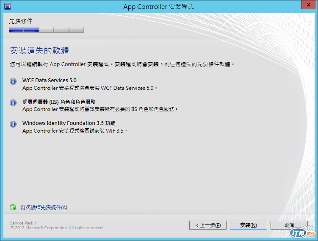The height and width of the screenshot is (241, 318).
Task: Close the App Controller setup window
Action: click(308, 5)
